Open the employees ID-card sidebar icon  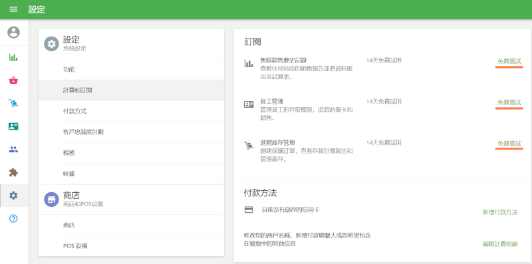coord(13,126)
